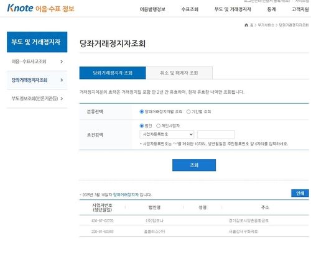Click the 인쇄 print button
This screenshot has width=311, height=254.
tap(300, 193)
